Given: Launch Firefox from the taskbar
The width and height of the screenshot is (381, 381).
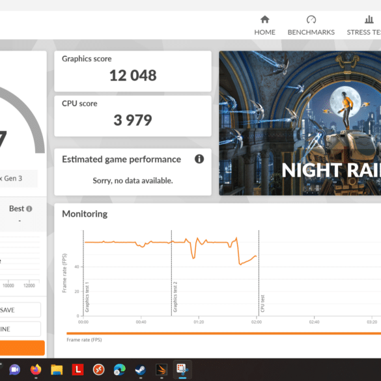Looking at the screenshot, I should pos(36,369).
